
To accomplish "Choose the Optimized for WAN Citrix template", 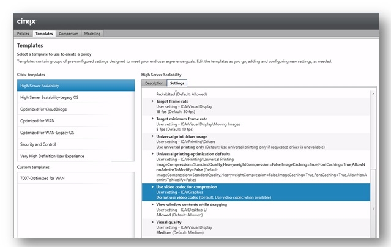I will [x=76, y=121].
